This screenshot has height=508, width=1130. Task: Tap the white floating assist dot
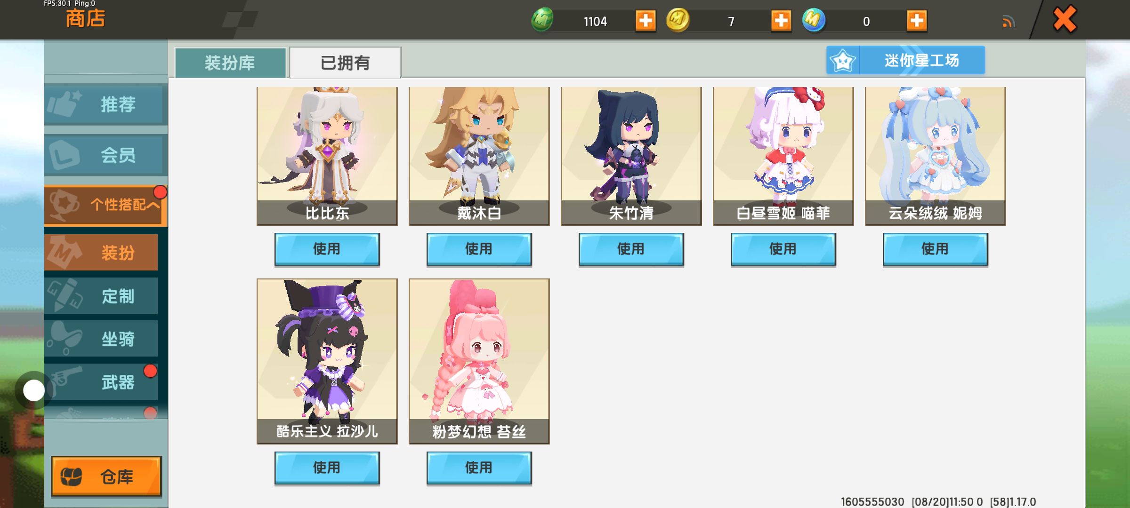[x=33, y=390]
